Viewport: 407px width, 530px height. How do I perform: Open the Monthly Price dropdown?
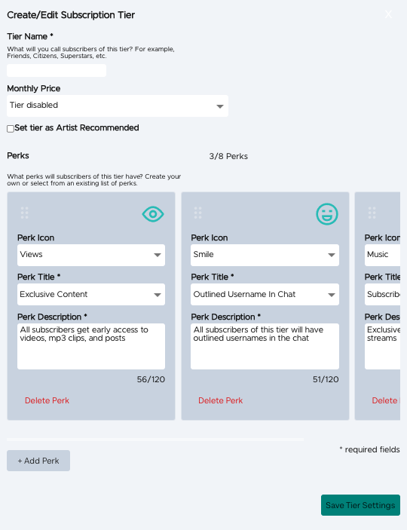118,106
